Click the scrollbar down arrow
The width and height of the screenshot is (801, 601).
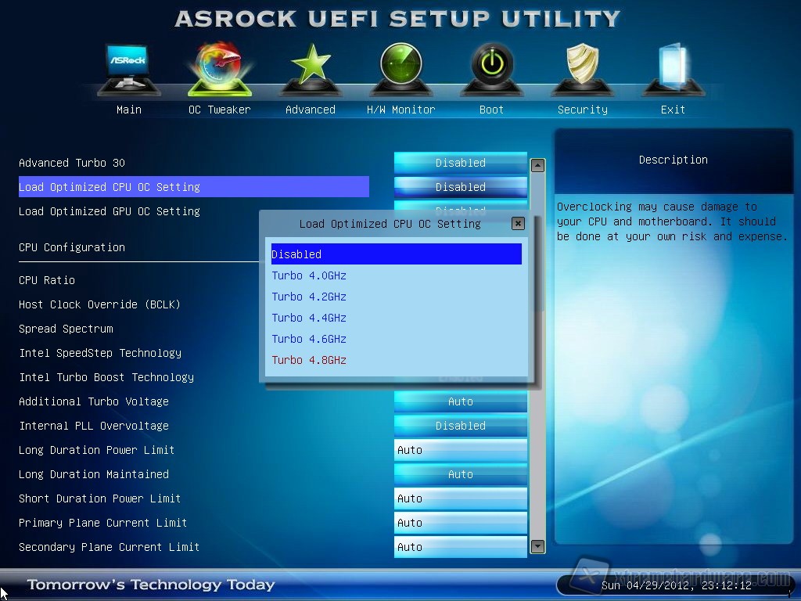[537, 546]
